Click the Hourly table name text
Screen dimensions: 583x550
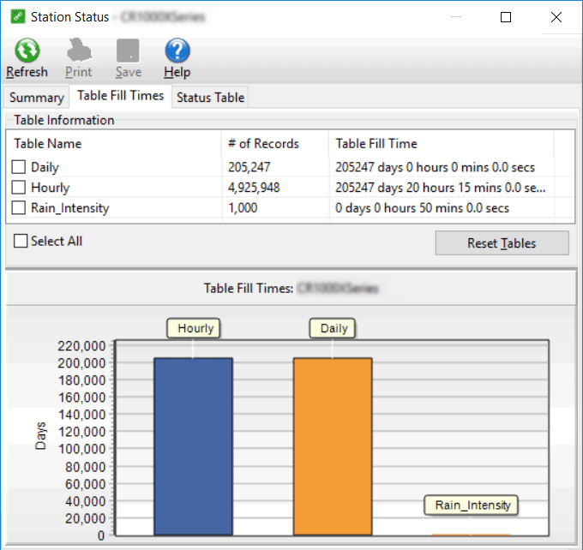[x=51, y=188]
